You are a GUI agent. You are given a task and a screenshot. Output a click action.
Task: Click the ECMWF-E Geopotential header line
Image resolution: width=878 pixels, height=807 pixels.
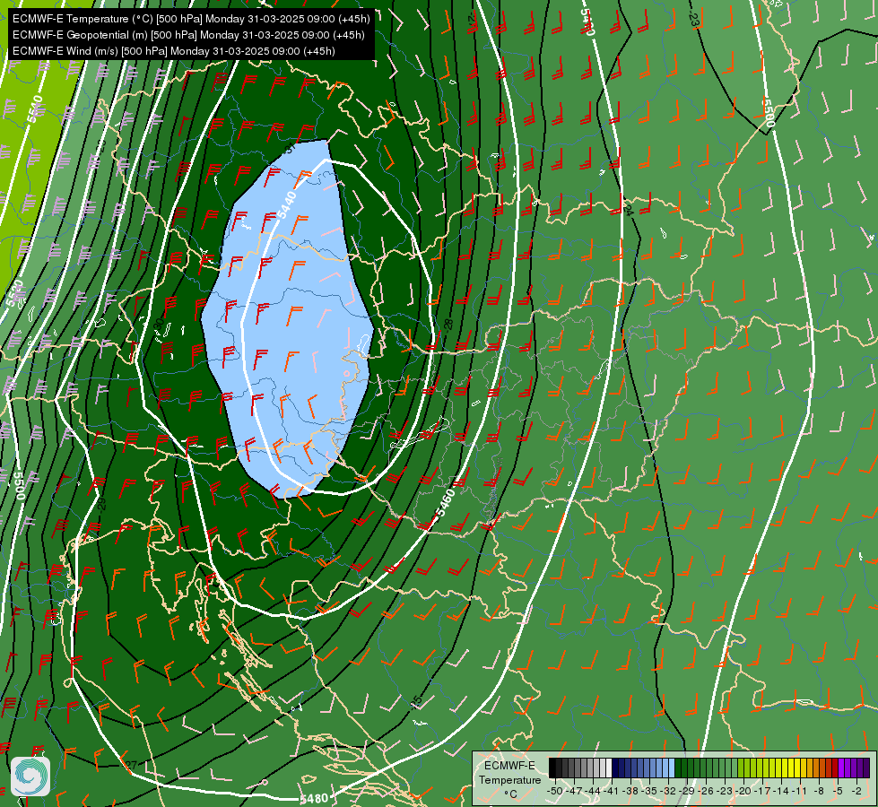pos(188,35)
